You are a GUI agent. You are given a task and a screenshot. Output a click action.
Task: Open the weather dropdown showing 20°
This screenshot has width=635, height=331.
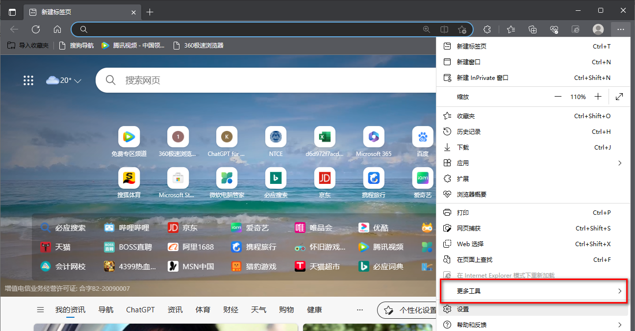coord(64,80)
